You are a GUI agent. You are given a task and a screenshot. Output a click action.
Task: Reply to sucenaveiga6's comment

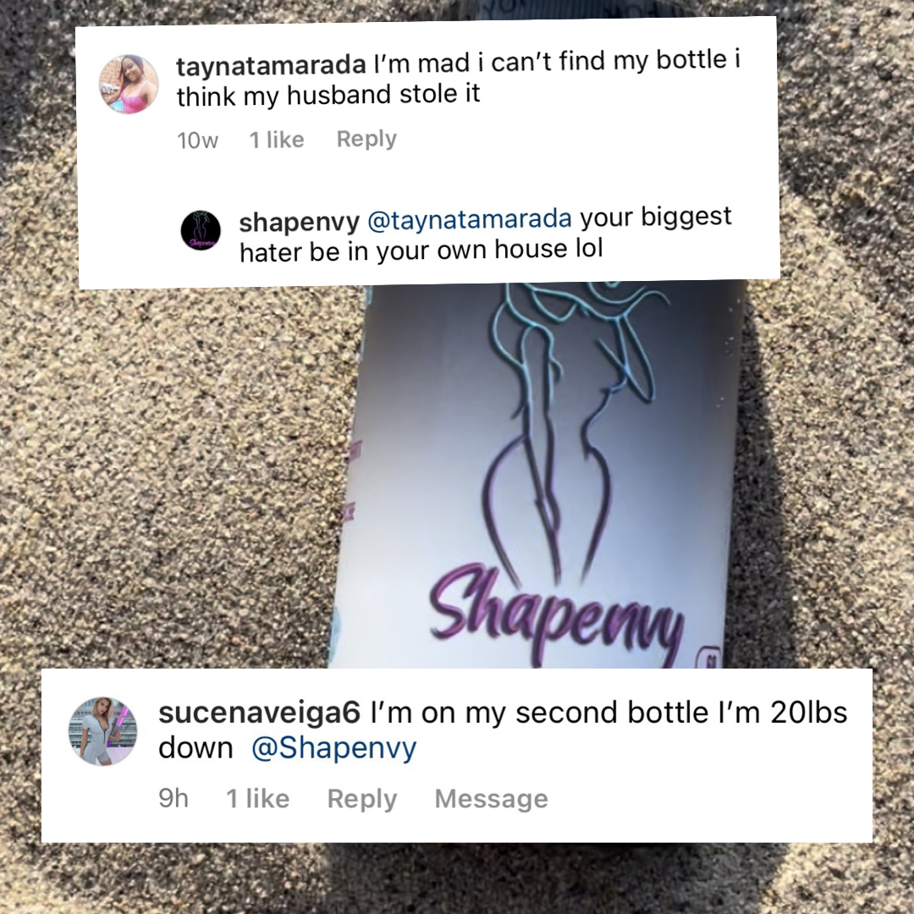click(362, 799)
